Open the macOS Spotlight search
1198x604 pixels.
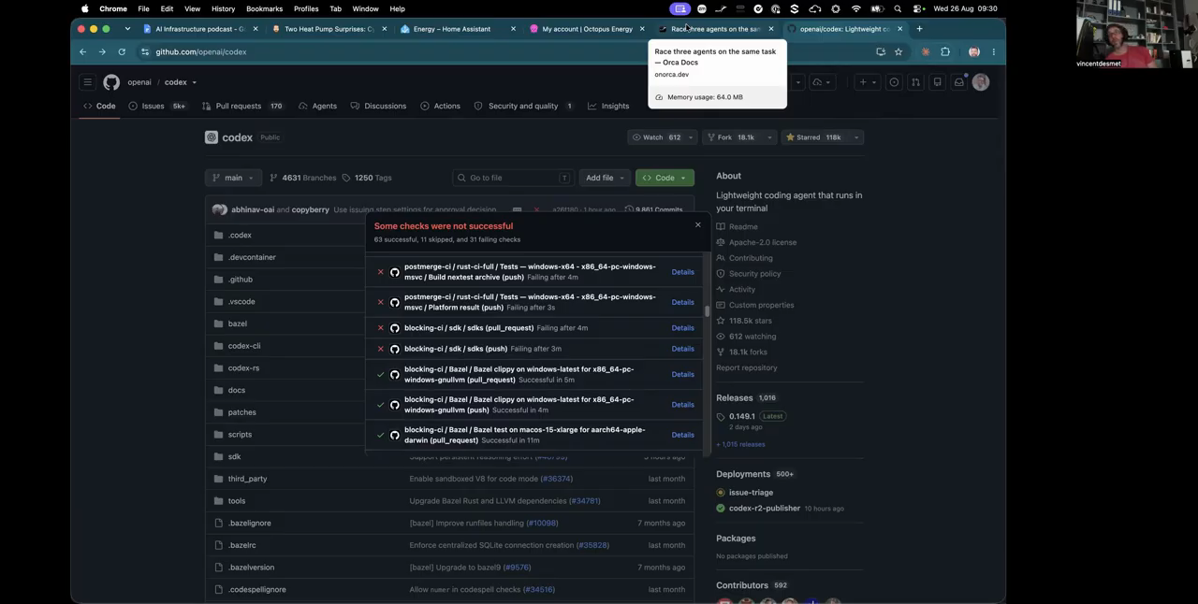click(898, 8)
